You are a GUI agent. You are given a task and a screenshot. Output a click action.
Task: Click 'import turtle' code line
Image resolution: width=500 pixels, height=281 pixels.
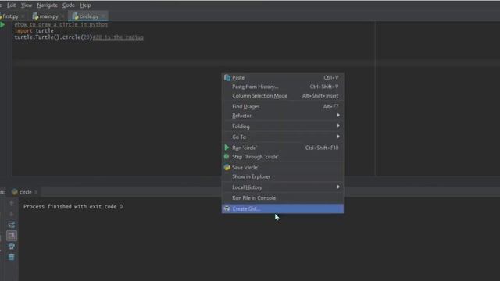pos(34,31)
